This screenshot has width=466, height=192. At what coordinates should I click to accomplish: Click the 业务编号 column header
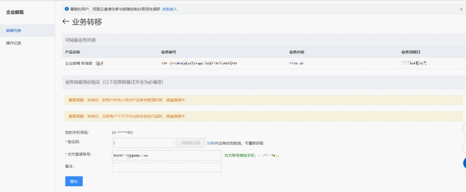pyautogui.click(x=169, y=52)
